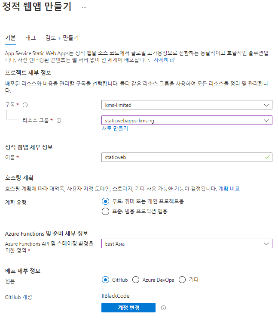Screen dimensions: 278x321
Task: Click the 새로 만들기 link
Action: pyautogui.click(x=115, y=128)
